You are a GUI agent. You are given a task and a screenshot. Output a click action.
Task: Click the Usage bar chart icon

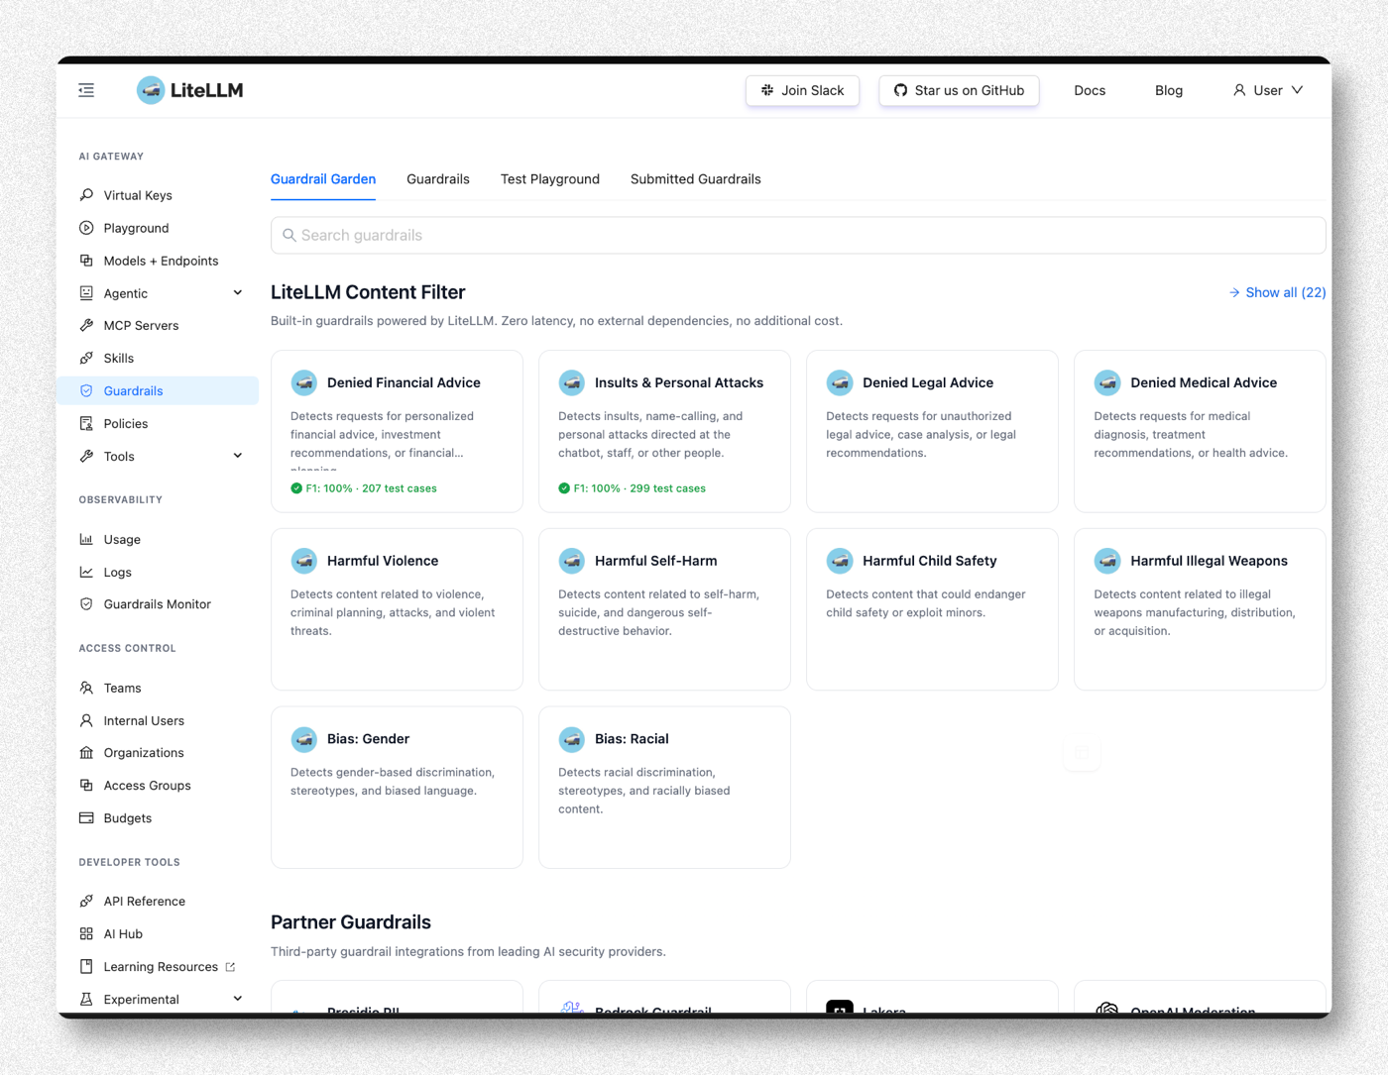click(x=86, y=539)
